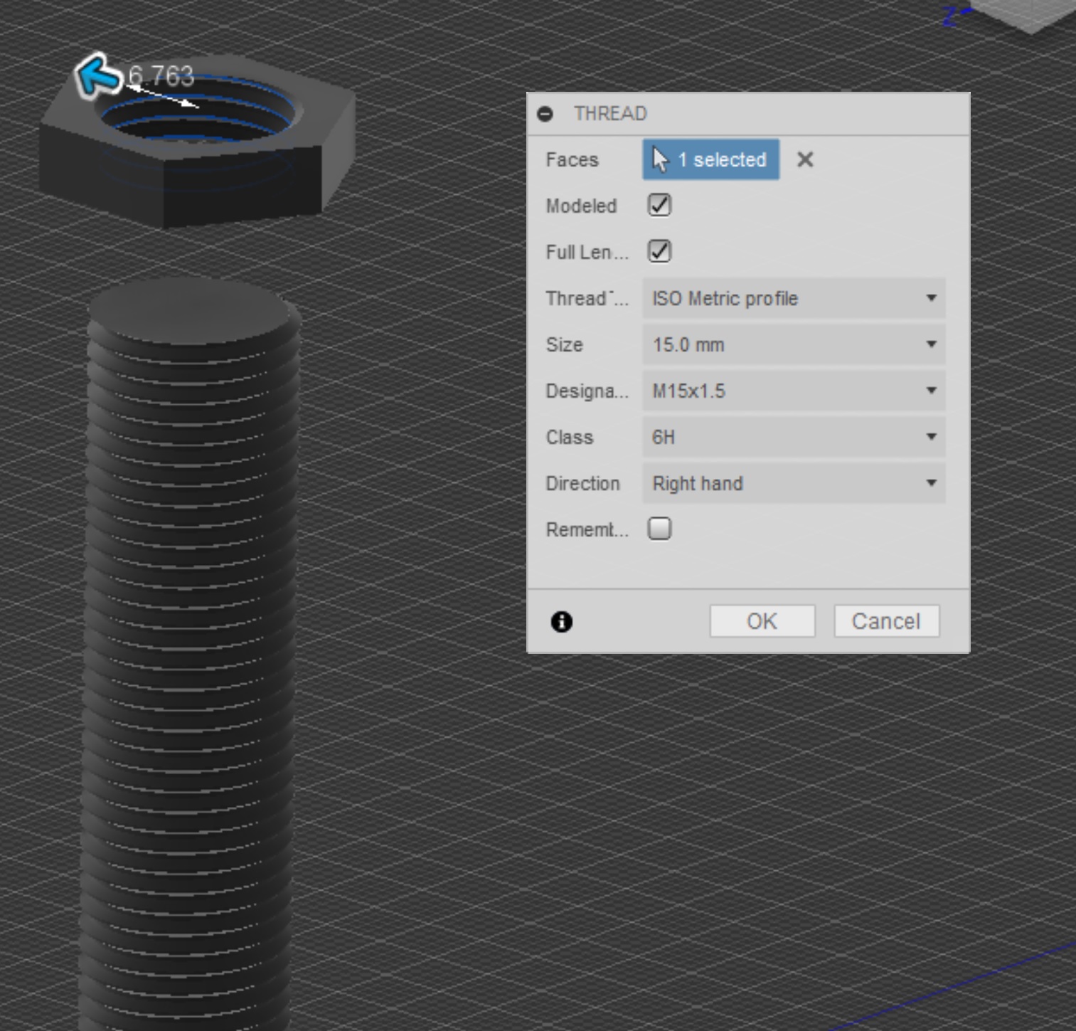Viewport: 1076px width, 1031px height.
Task: Uncheck the Modeled checkbox
Action: [658, 205]
